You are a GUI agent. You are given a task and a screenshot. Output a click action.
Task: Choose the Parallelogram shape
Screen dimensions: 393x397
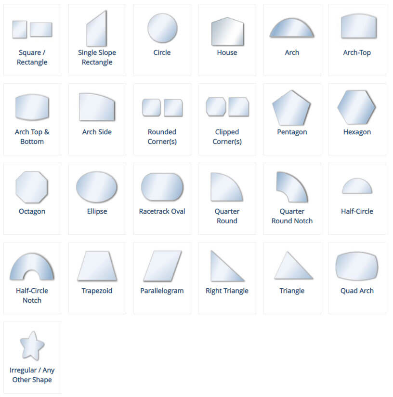click(162, 266)
